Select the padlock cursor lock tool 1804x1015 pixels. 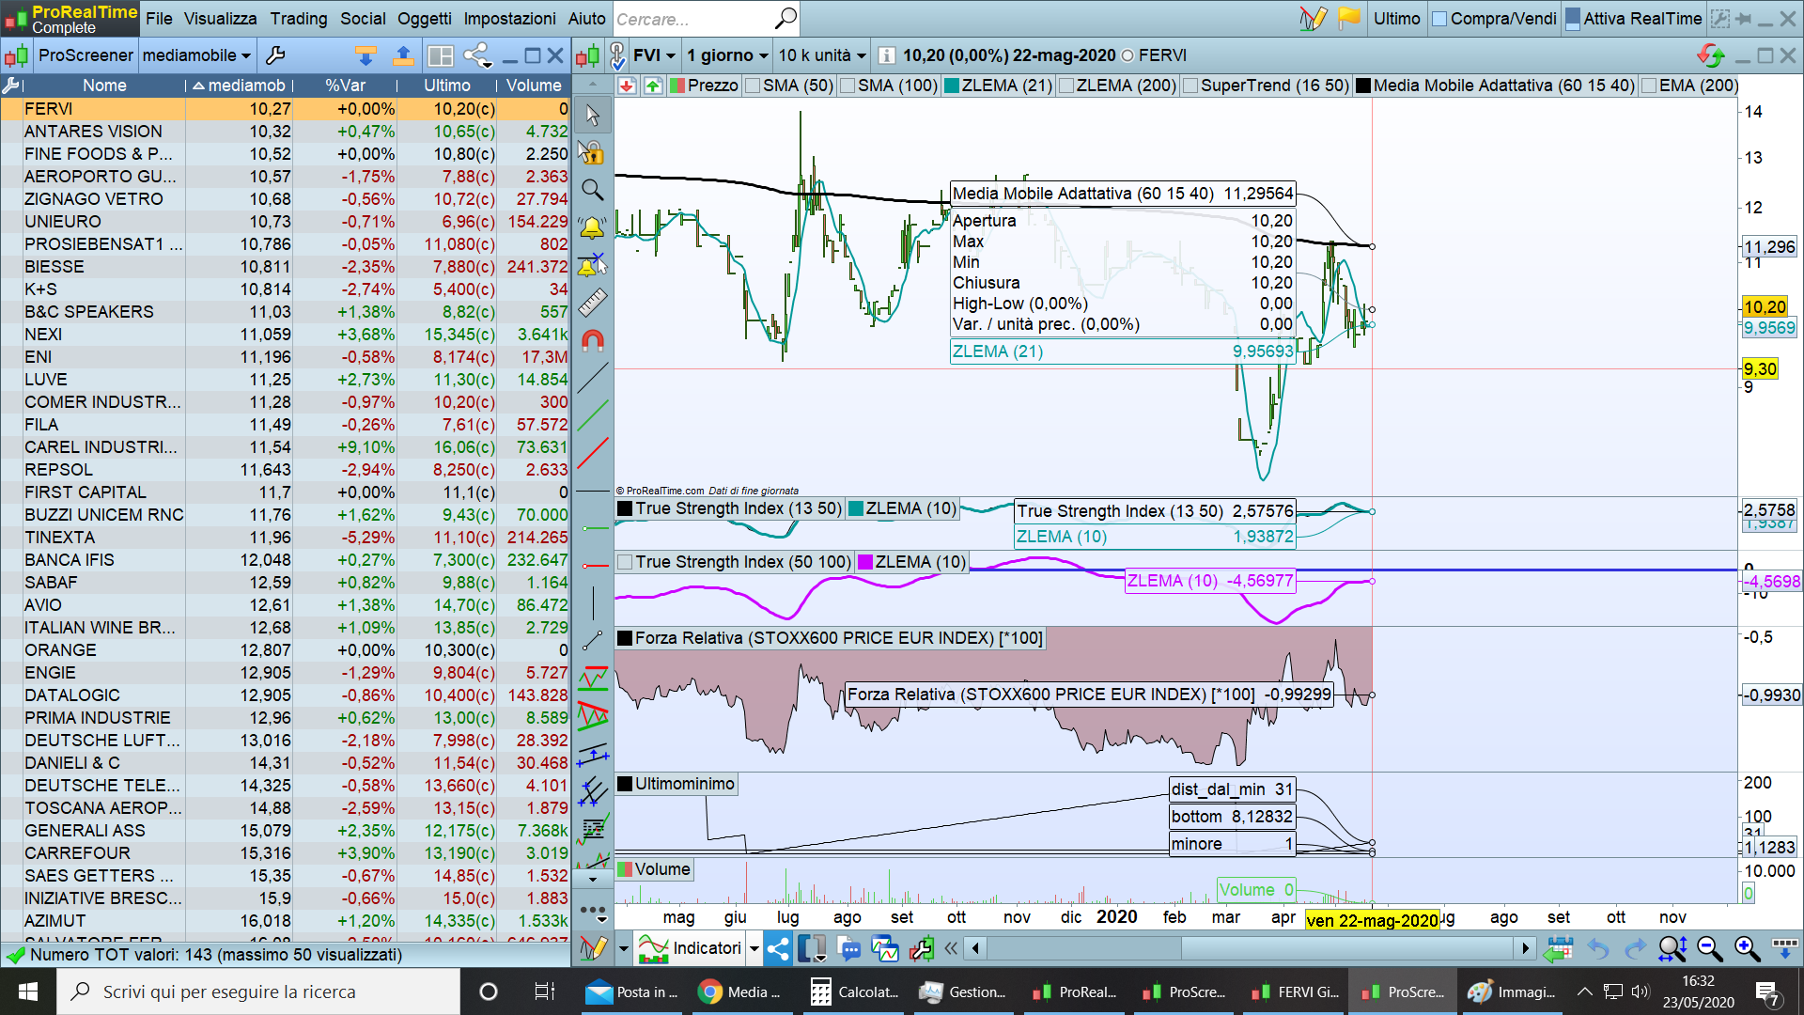tap(592, 152)
